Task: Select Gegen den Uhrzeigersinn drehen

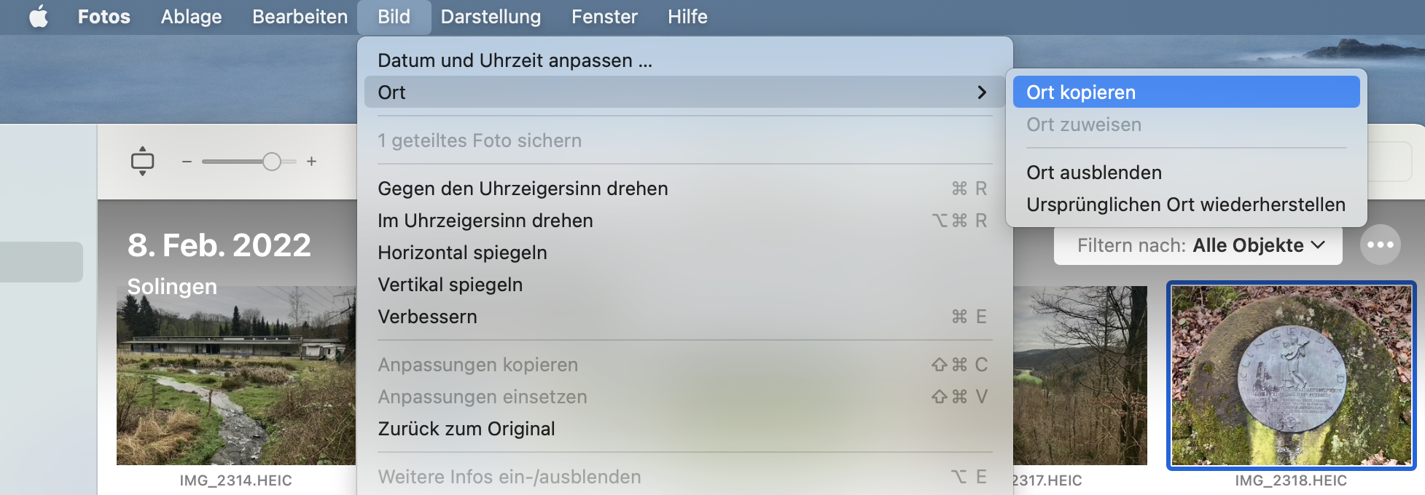Action: point(523,189)
